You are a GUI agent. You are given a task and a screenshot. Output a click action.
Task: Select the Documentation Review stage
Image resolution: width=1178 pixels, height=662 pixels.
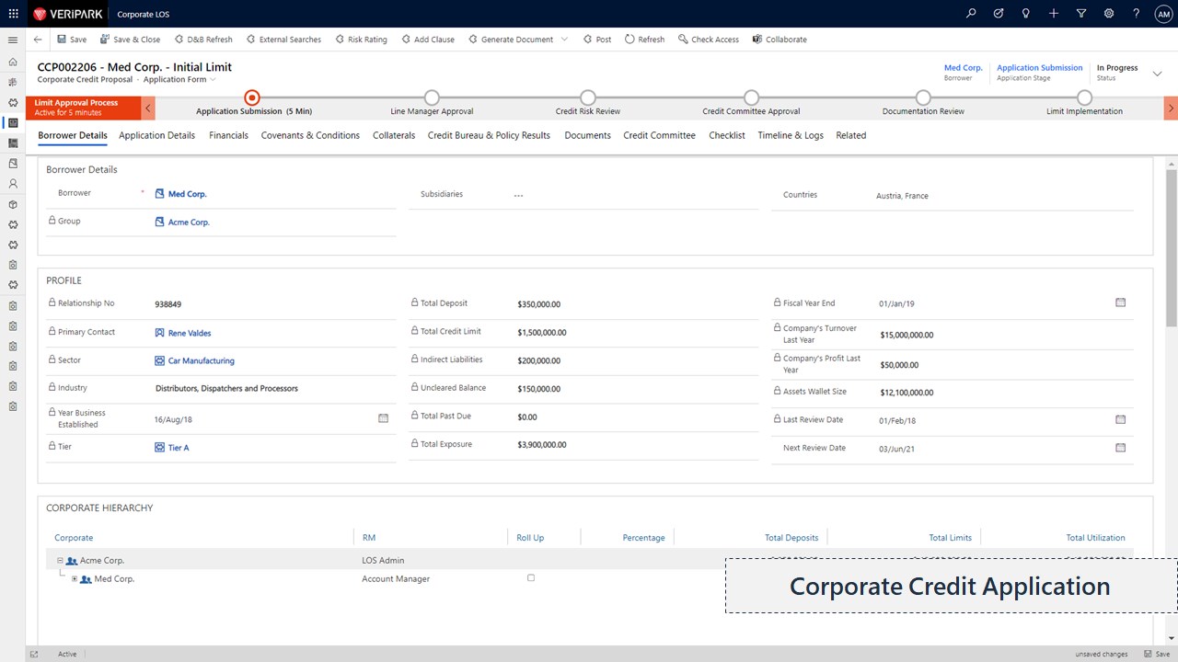pos(923,97)
